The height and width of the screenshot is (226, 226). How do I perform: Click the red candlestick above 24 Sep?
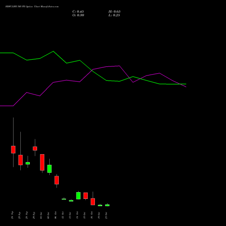(x=13, y=150)
